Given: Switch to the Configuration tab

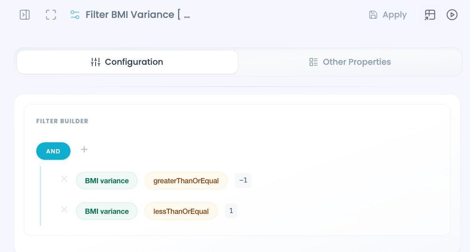Looking at the screenshot, I should [x=127, y=62].
